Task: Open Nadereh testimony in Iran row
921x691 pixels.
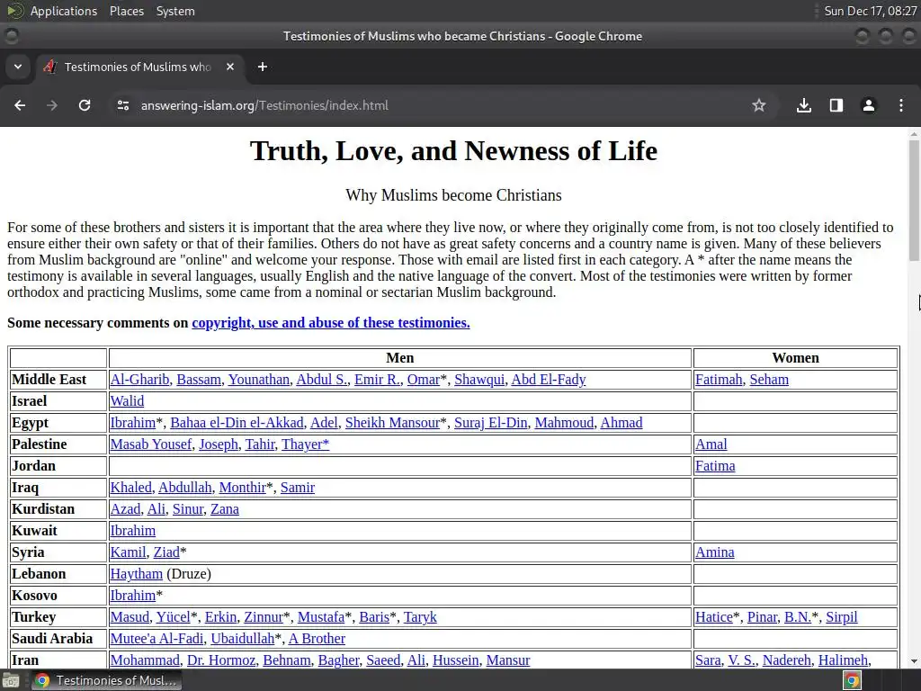Action: tap(786, 660)
